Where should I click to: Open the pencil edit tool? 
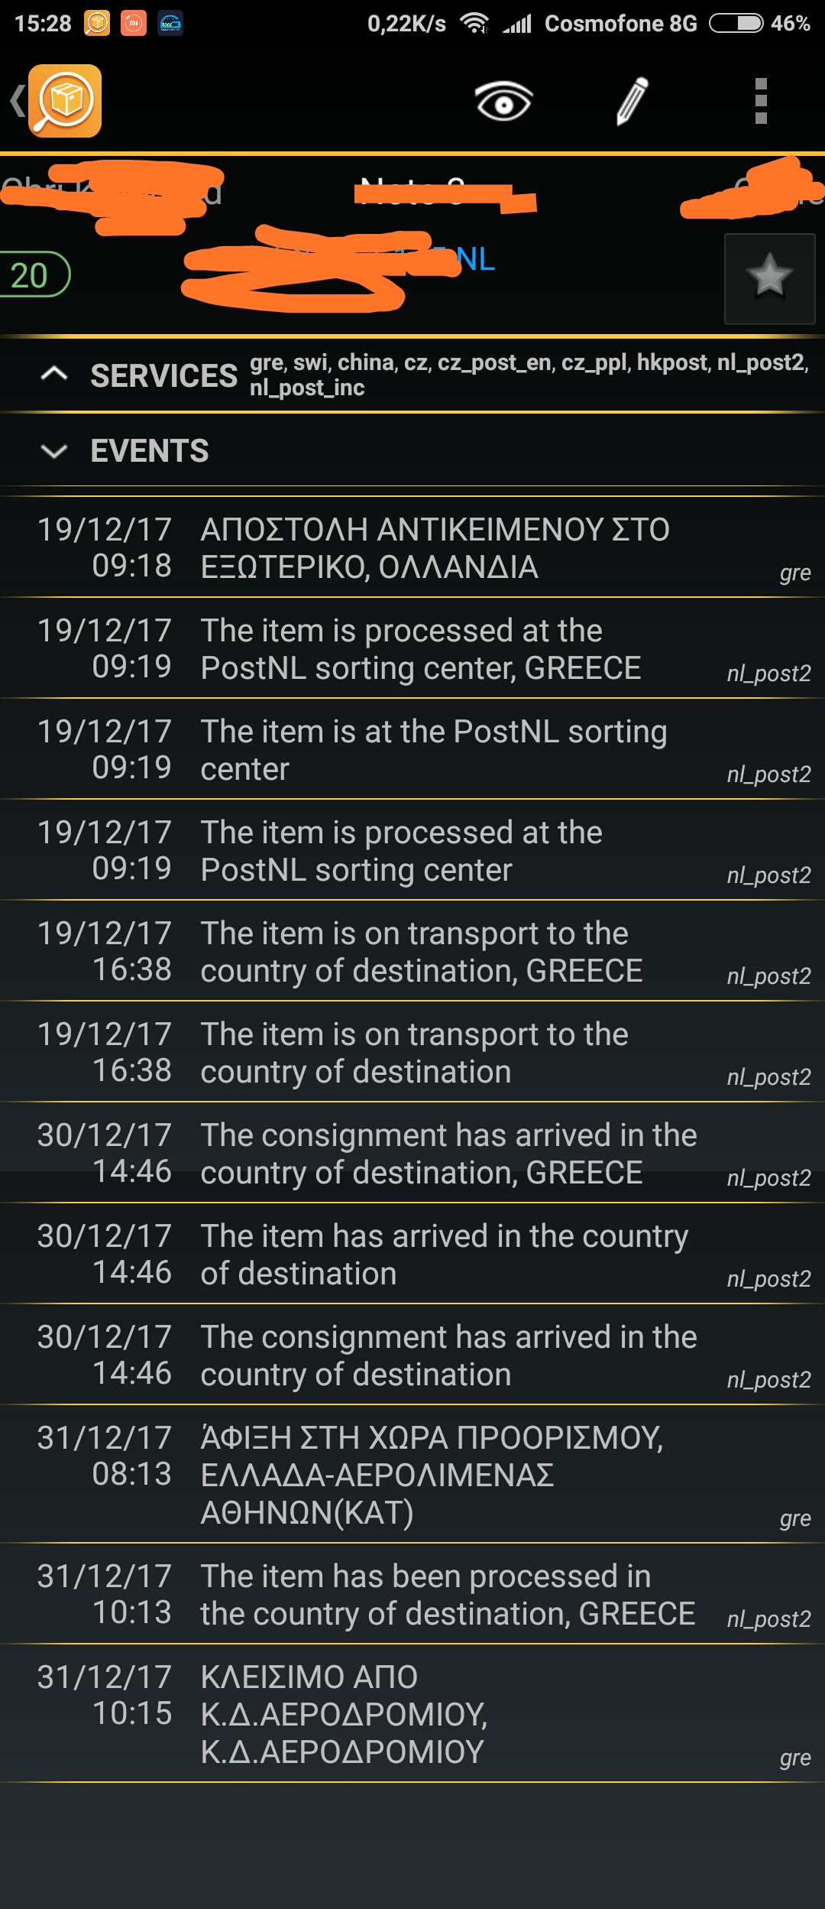[632, 101]
